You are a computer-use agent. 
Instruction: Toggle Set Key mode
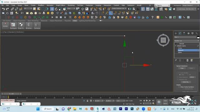tap(165, 104)
